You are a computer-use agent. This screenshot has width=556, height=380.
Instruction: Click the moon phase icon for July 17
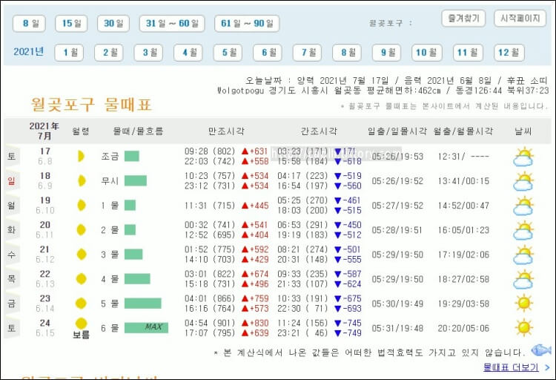point(81,157)
